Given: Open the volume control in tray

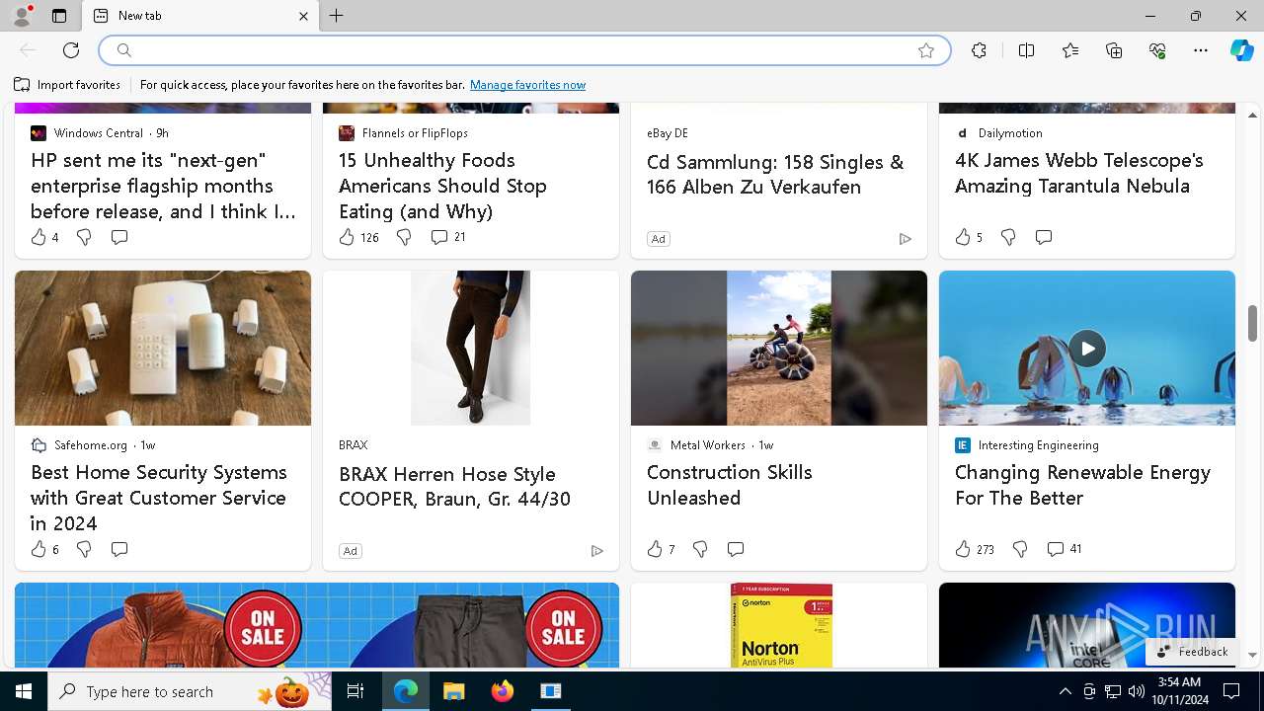Looking at the screenshot, I should 1136,691.
